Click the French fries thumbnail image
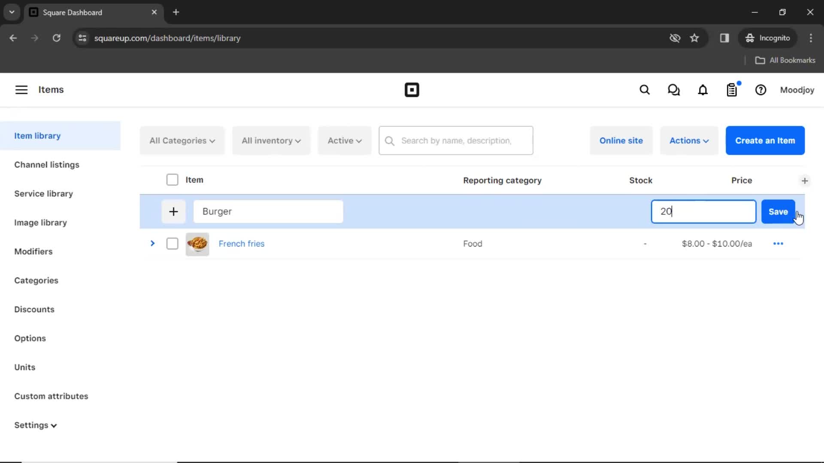The height and width of the screenshot is (463, 824). click(x=197, y=244)
